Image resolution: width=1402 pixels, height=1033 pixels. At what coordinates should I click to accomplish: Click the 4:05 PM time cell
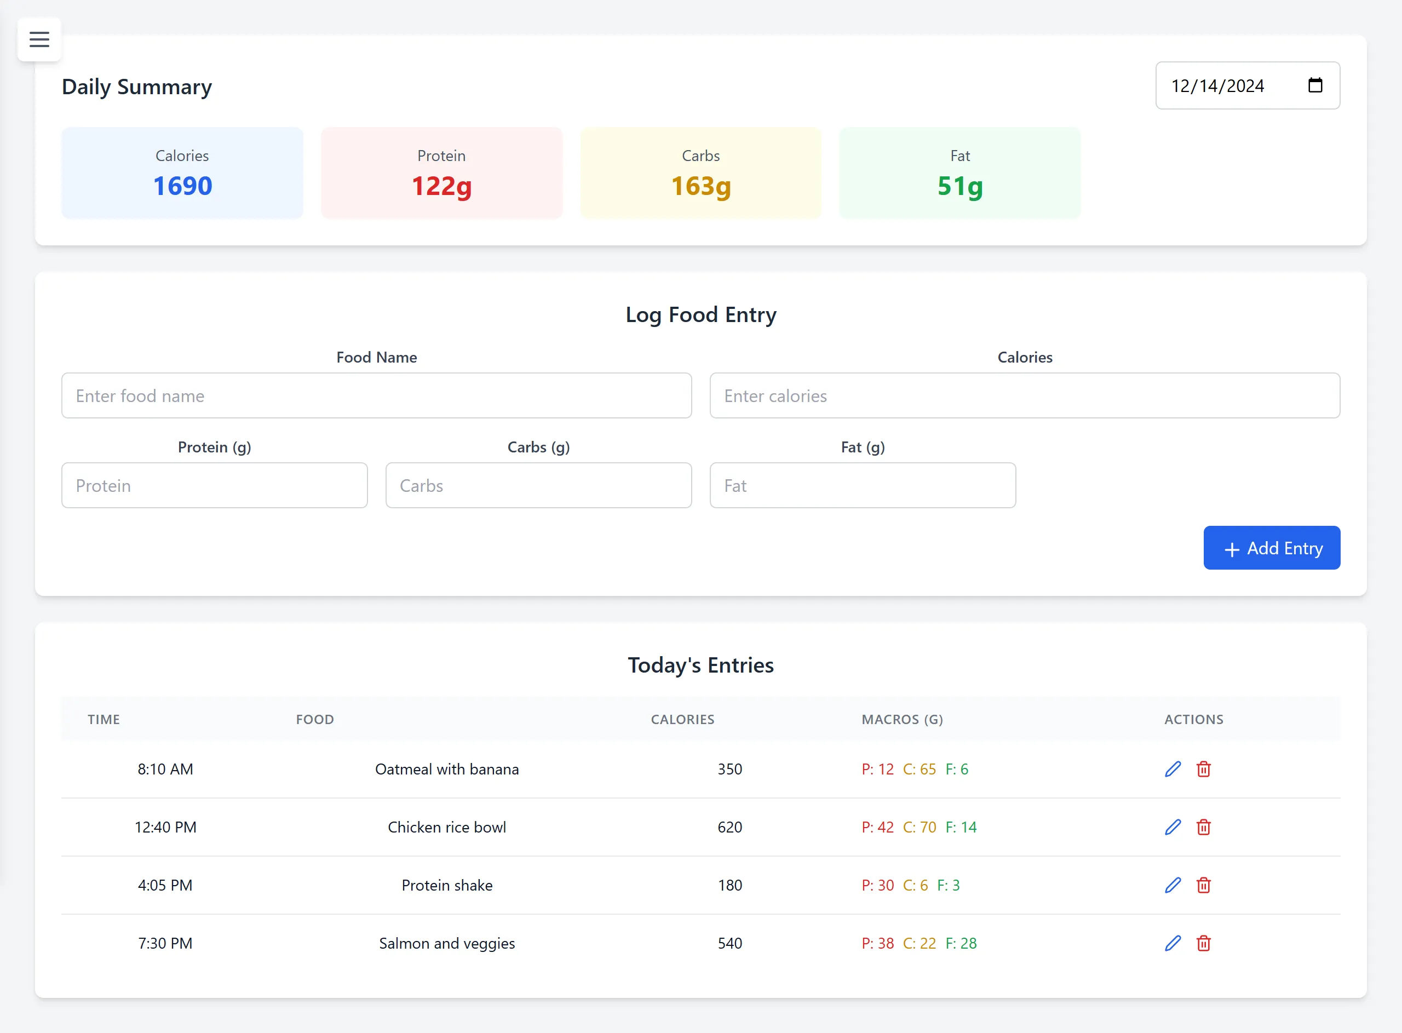165,886
